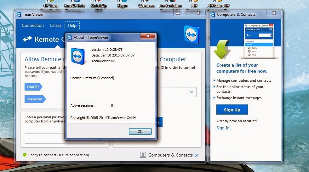Click the SketchUp desktop shortcut

tap(99, 5)
